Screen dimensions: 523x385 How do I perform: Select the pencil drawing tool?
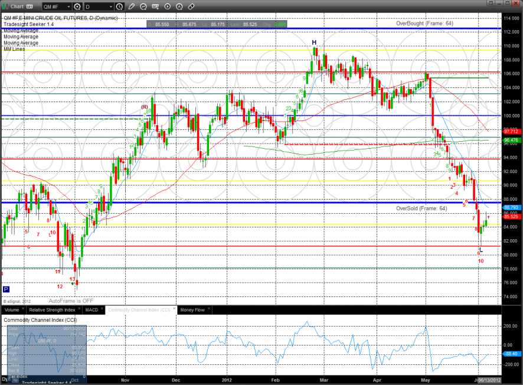[x=132, y=7]
